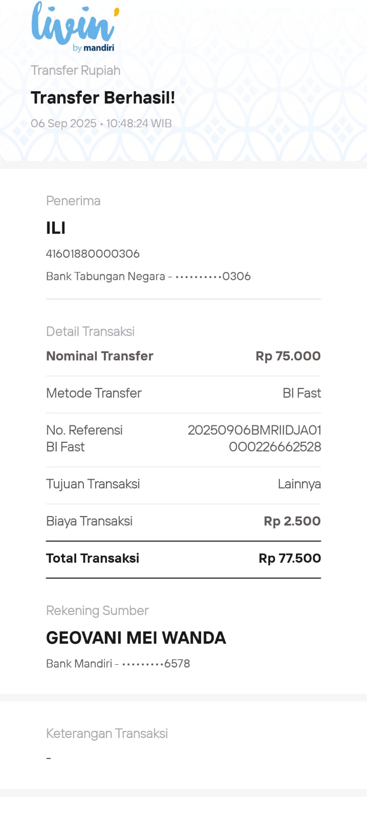Click the Lainnya transaction purpose value

[299, 484]
